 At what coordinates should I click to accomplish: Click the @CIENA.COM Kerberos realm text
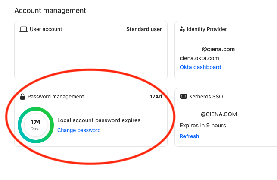[x=218, y=114]
